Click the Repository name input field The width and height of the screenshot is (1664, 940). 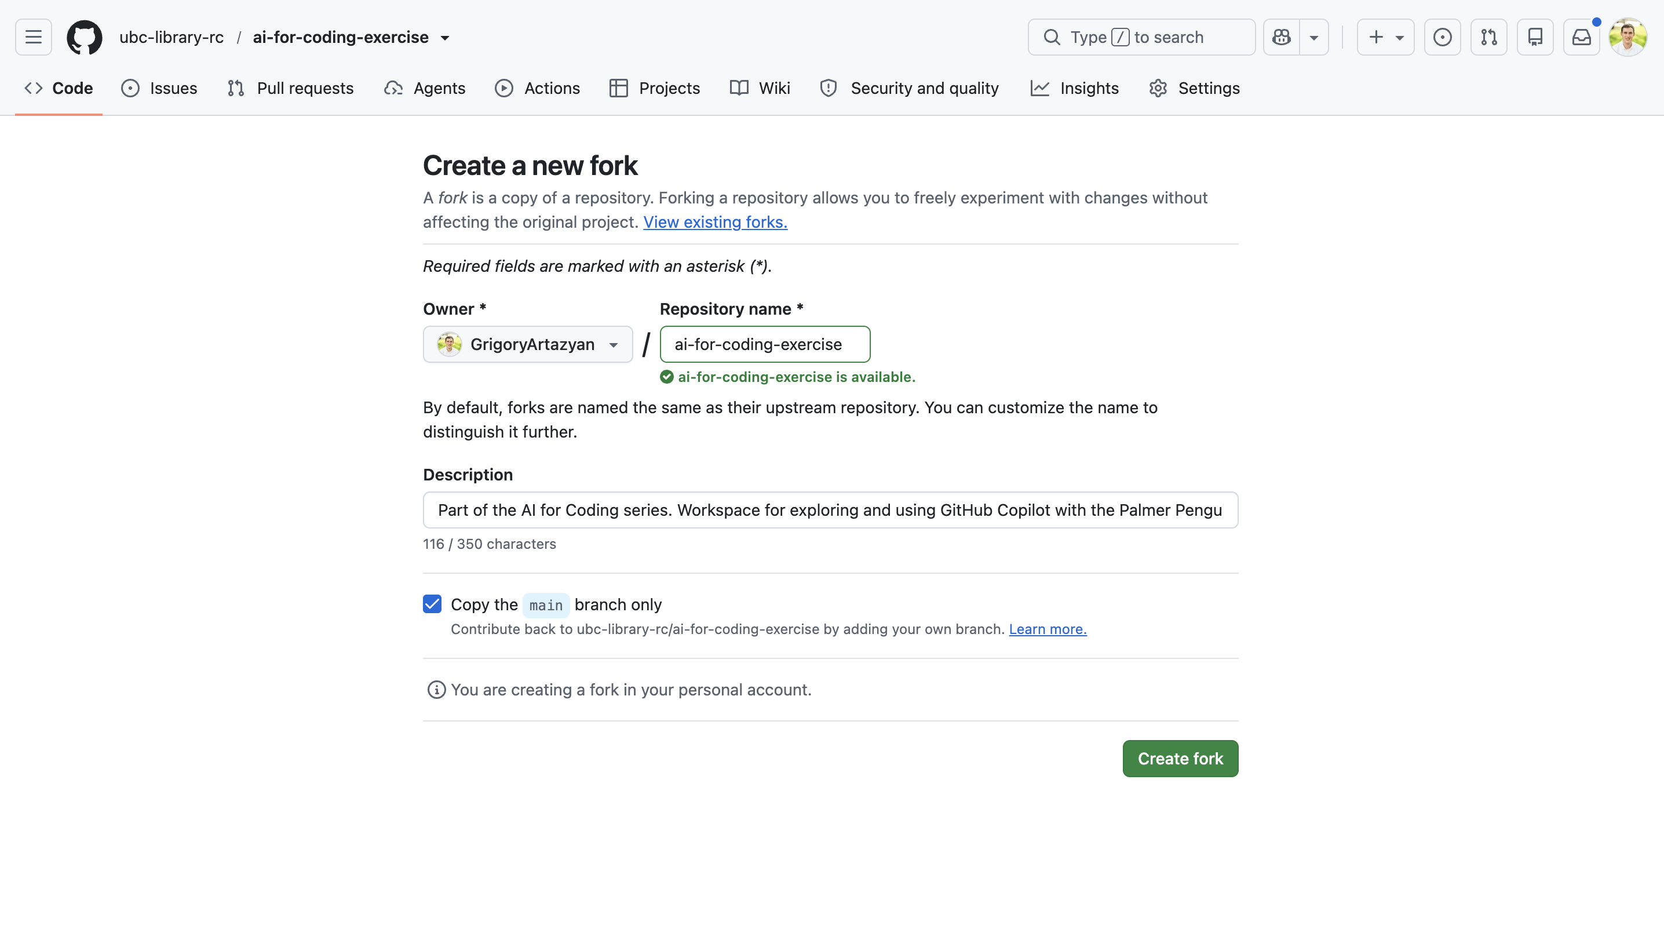[765, 344]
